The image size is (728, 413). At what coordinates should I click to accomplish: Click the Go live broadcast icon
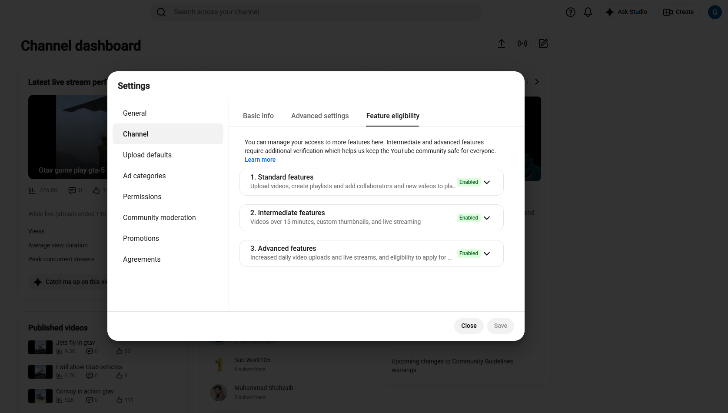522,43
